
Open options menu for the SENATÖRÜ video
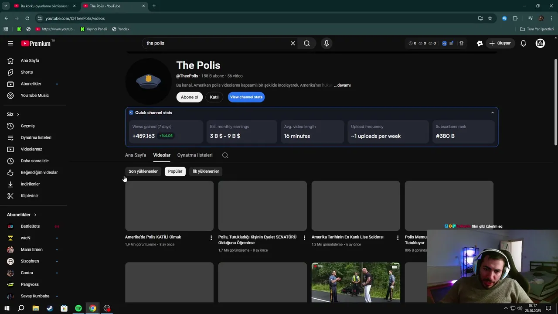click(x=304, y=238)
